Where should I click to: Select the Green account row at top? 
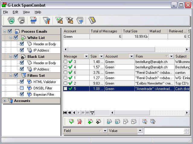click(126, 37)
